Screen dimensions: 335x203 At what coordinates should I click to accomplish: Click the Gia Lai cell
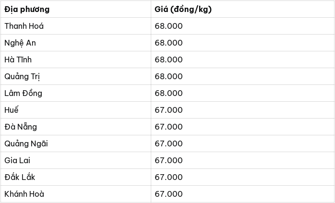(76, 160)
